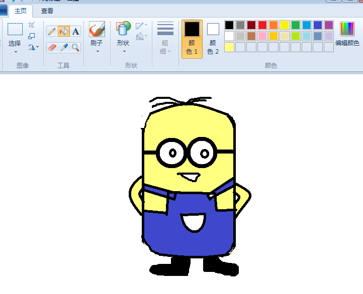363x294 pixels.
Task: Select the Fill with color bucket tool
Action: click(64, 31)
